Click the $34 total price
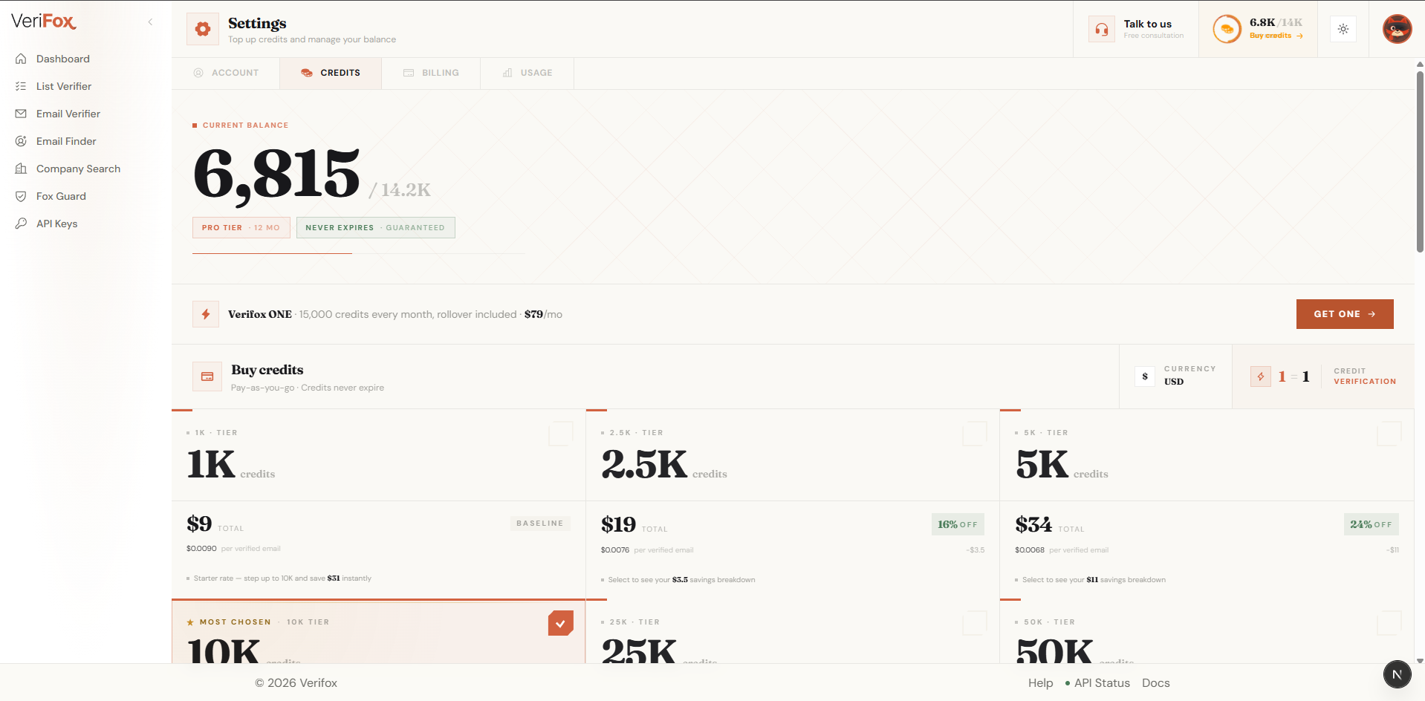The width and height of the screenshot is (1425, 701). (x=1033, y=524)
